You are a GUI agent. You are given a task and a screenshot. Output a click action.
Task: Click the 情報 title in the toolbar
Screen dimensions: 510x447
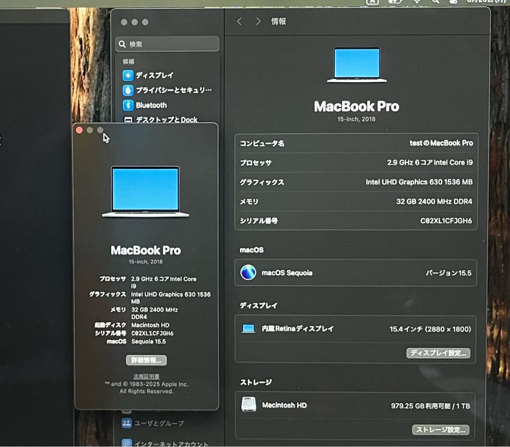pos(279,21)
